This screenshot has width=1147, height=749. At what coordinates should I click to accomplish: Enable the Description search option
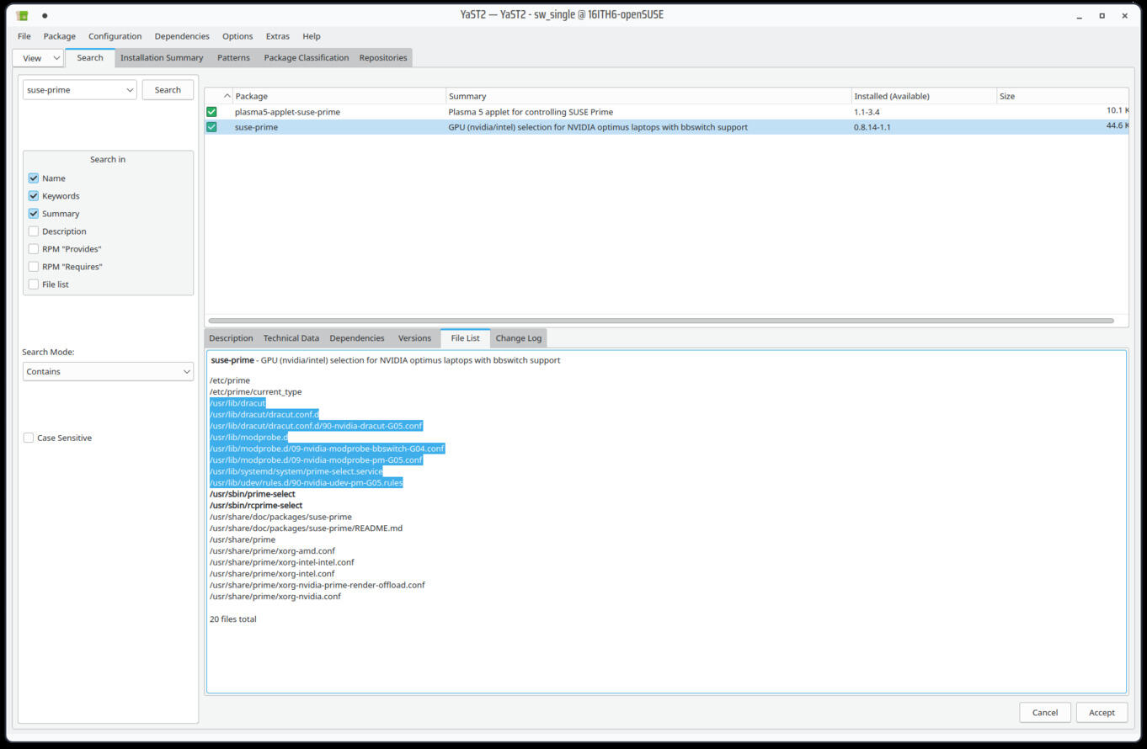coord(34,231)
